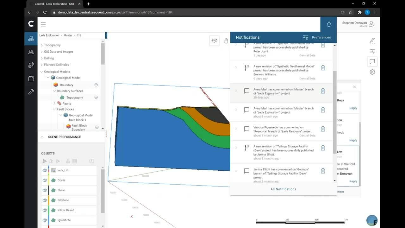Collapse Boundary Surfaces node
The width and height of the screenshot is (405, 228).
(54, 91)
